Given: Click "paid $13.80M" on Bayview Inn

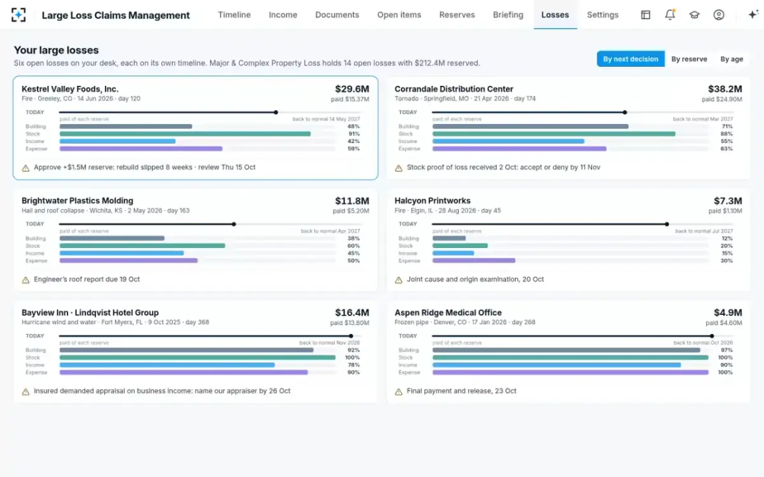Looking at the screenshot, I should (350, 323).
